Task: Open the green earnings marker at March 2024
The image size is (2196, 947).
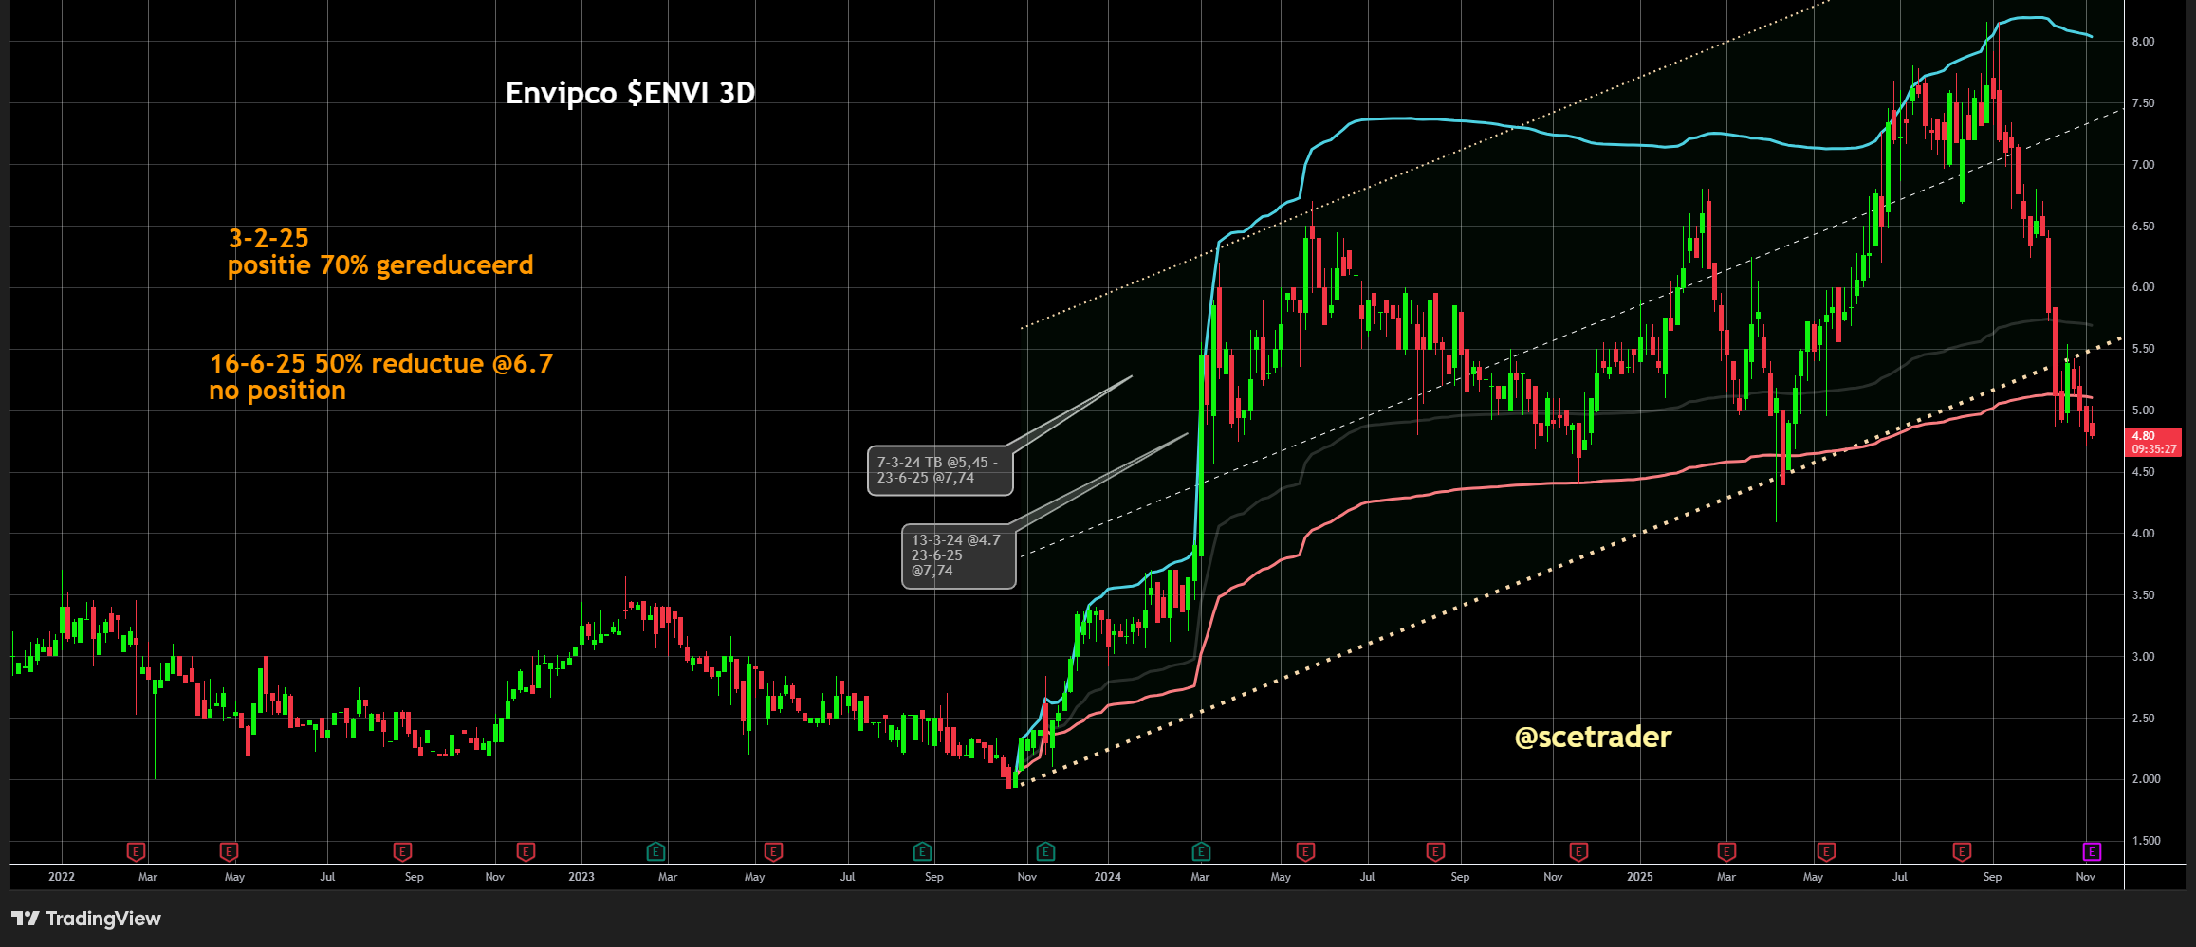Action: click(x=1201, y=851)
